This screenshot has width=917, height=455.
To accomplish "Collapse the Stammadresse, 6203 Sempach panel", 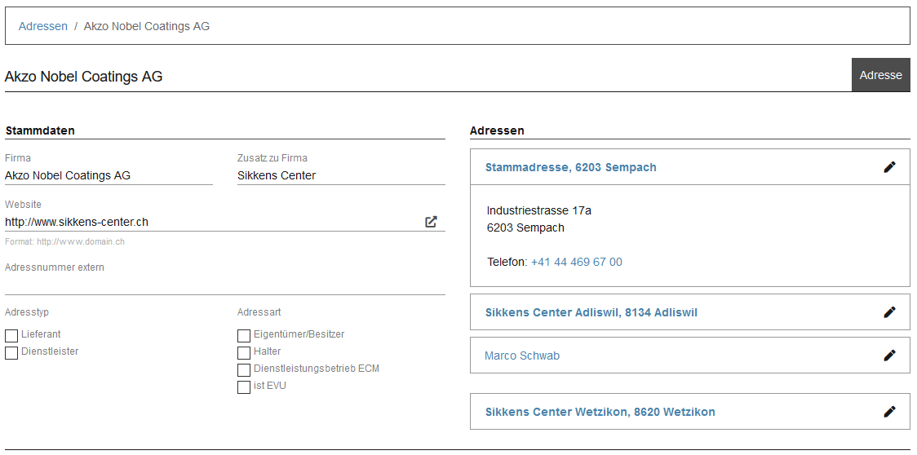I will [570, 167].
